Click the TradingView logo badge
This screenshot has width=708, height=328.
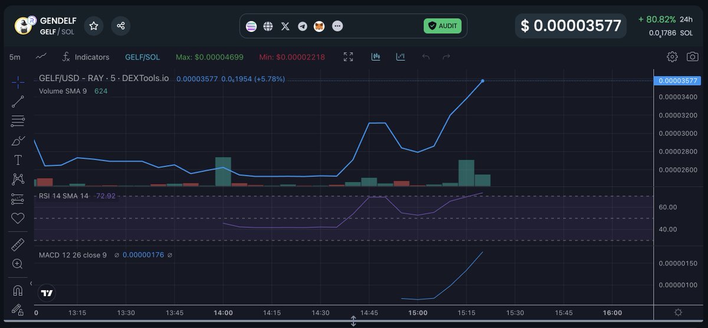pyautogui.click(x=47, y=293)
